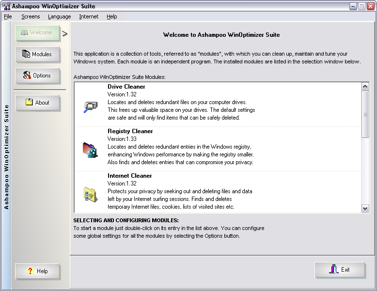Open the Language menu

click(60, 16)
